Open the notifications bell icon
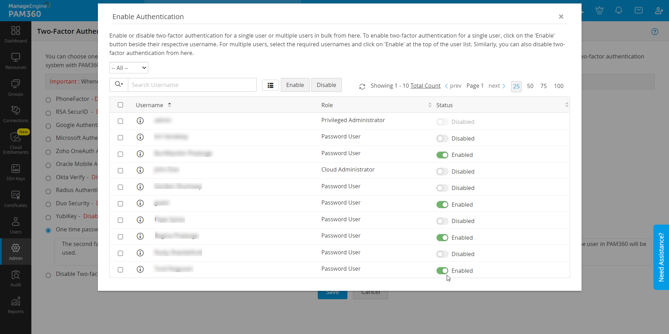This screenshot has height=334, width=669. point(618,10)
